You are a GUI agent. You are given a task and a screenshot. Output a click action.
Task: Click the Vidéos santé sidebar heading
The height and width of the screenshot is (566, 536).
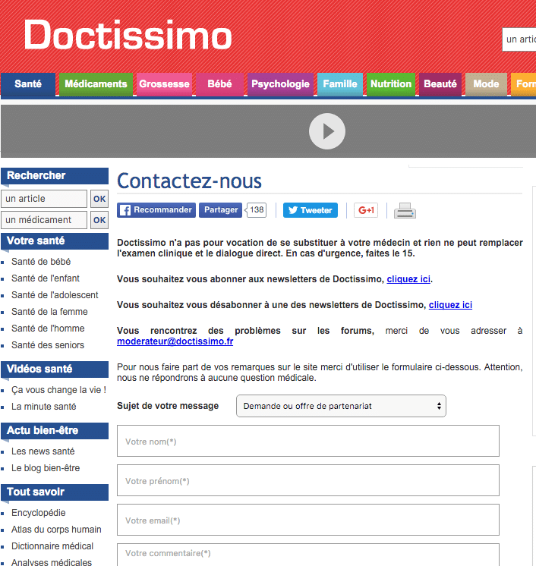(x=55, y=369)
